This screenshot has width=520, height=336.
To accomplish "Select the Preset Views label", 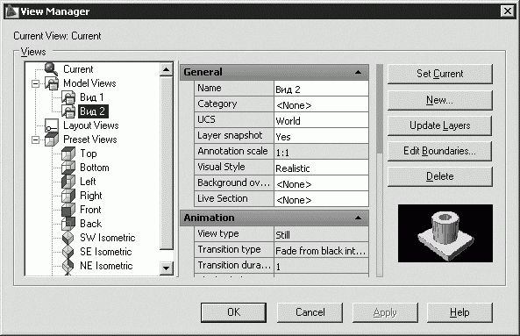I will [x=90, y=139].
